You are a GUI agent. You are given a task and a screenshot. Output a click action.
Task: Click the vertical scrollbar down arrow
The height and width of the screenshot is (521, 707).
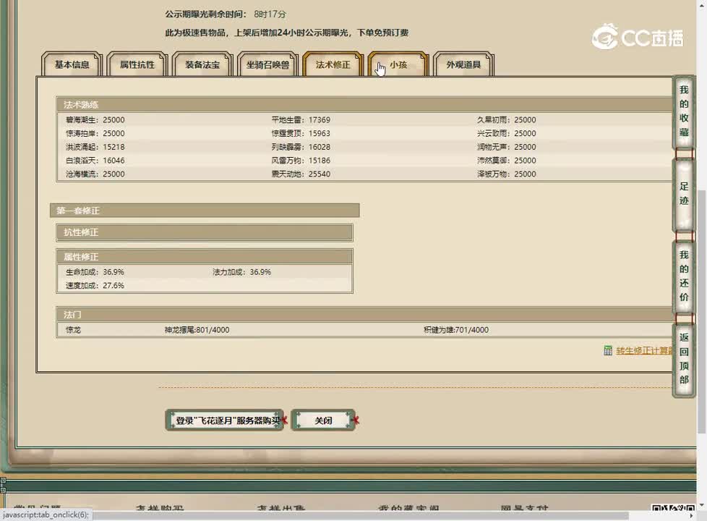(702, 506)
